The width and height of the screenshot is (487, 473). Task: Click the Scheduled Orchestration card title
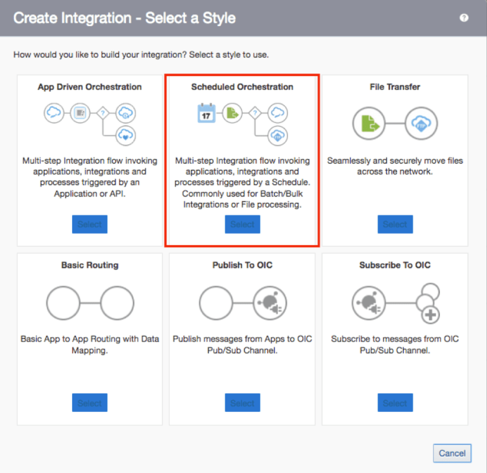pos(242,87)
